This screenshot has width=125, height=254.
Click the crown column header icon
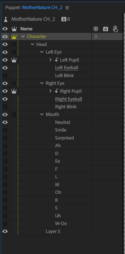pyautogui.click(x=14, y=29)
